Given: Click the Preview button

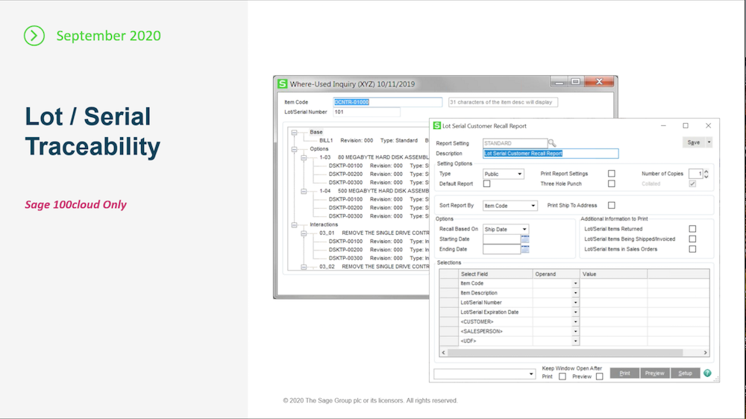Looking at the screenshot, I should point(655,374).
